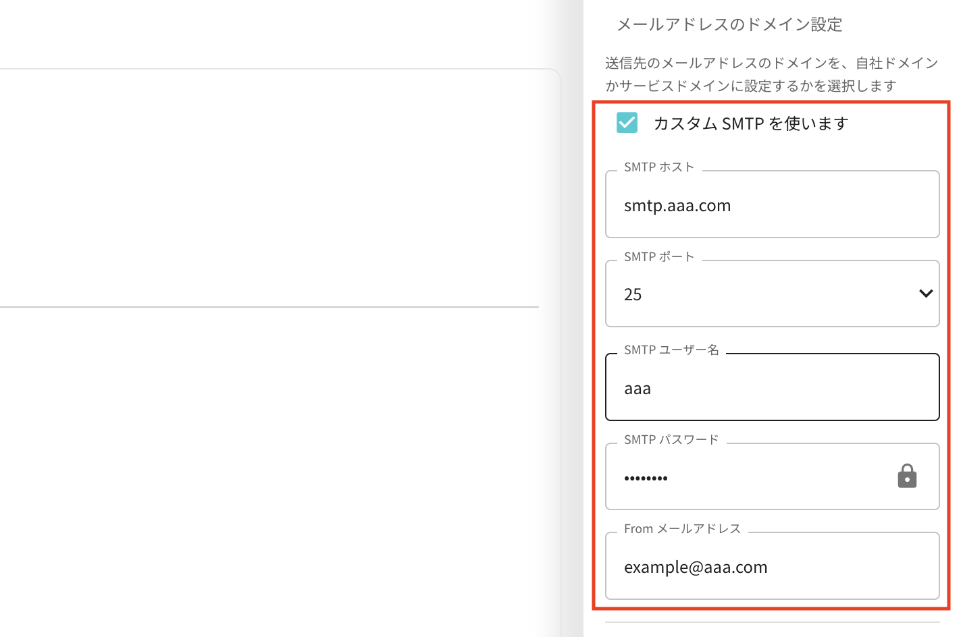
Task: Click the chevron arrow on the SMTP port selector
Action: [x=926, y=294]
